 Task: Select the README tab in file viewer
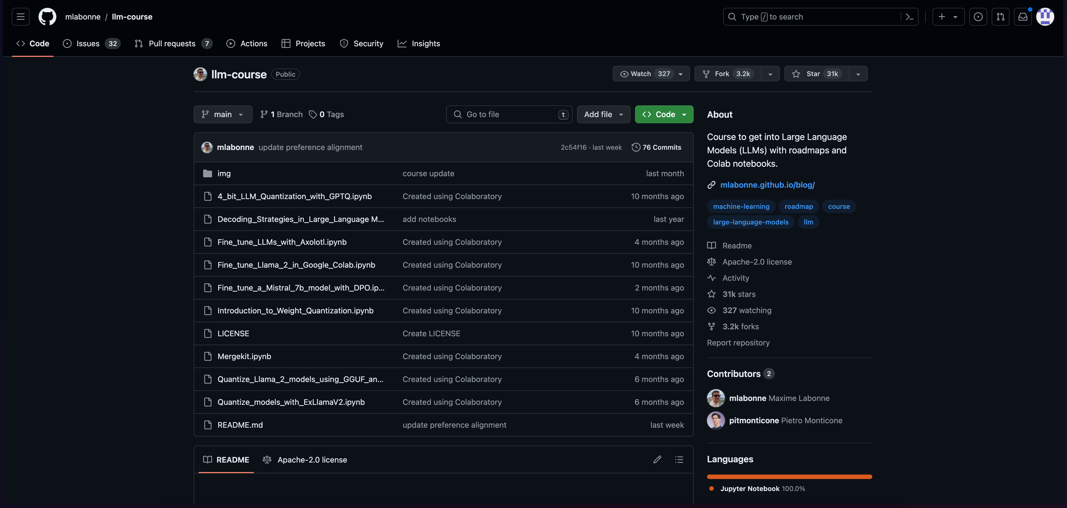pyautogui.click(x=226, y=459)
